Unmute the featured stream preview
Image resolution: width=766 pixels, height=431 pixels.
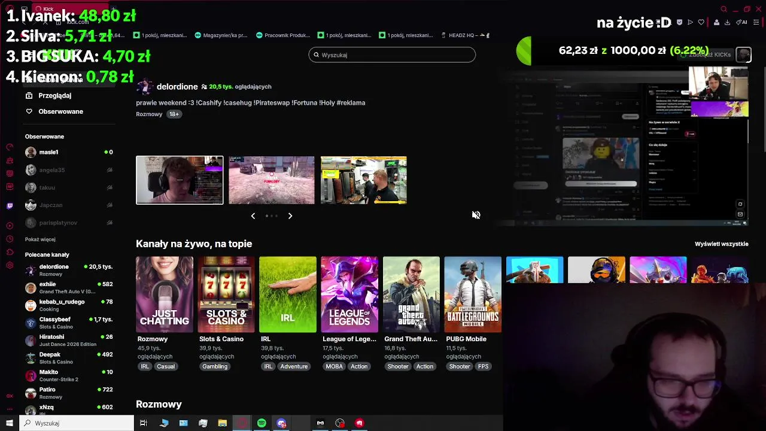[476, 215]
